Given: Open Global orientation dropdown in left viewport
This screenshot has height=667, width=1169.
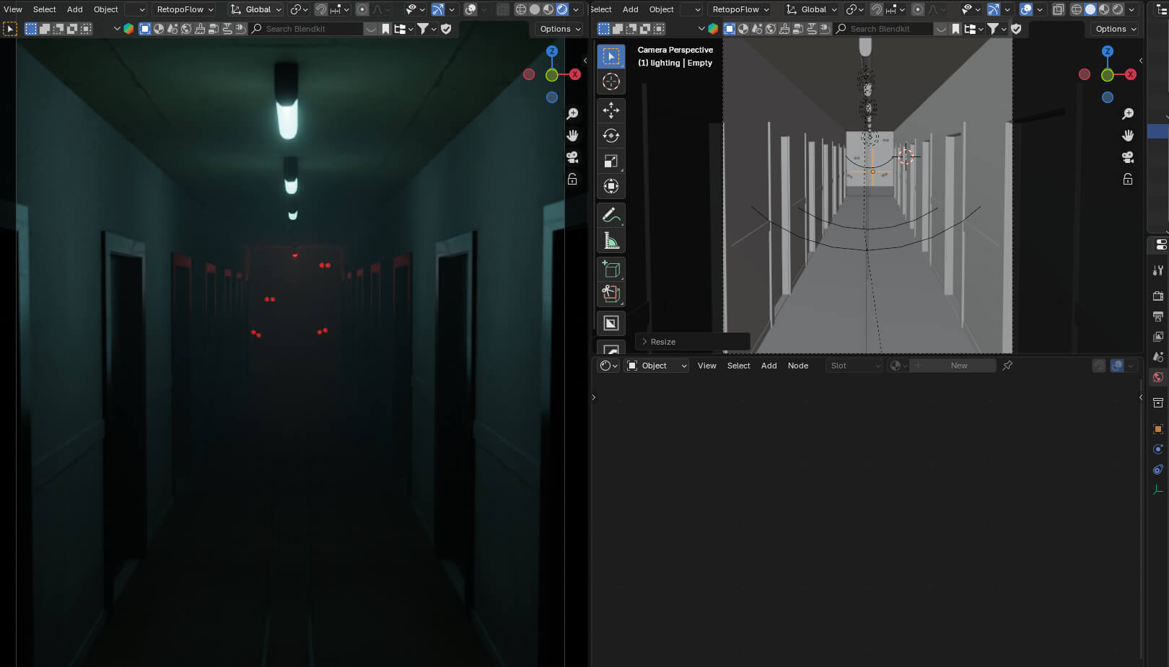Looking at the screenshot, I should pos(256,9).
